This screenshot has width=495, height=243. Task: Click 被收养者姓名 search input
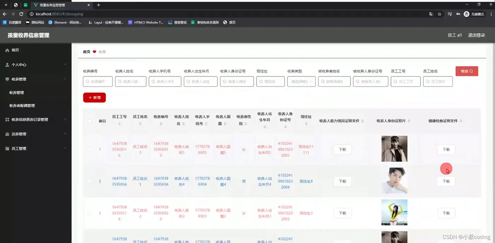[x=334, y=81]
